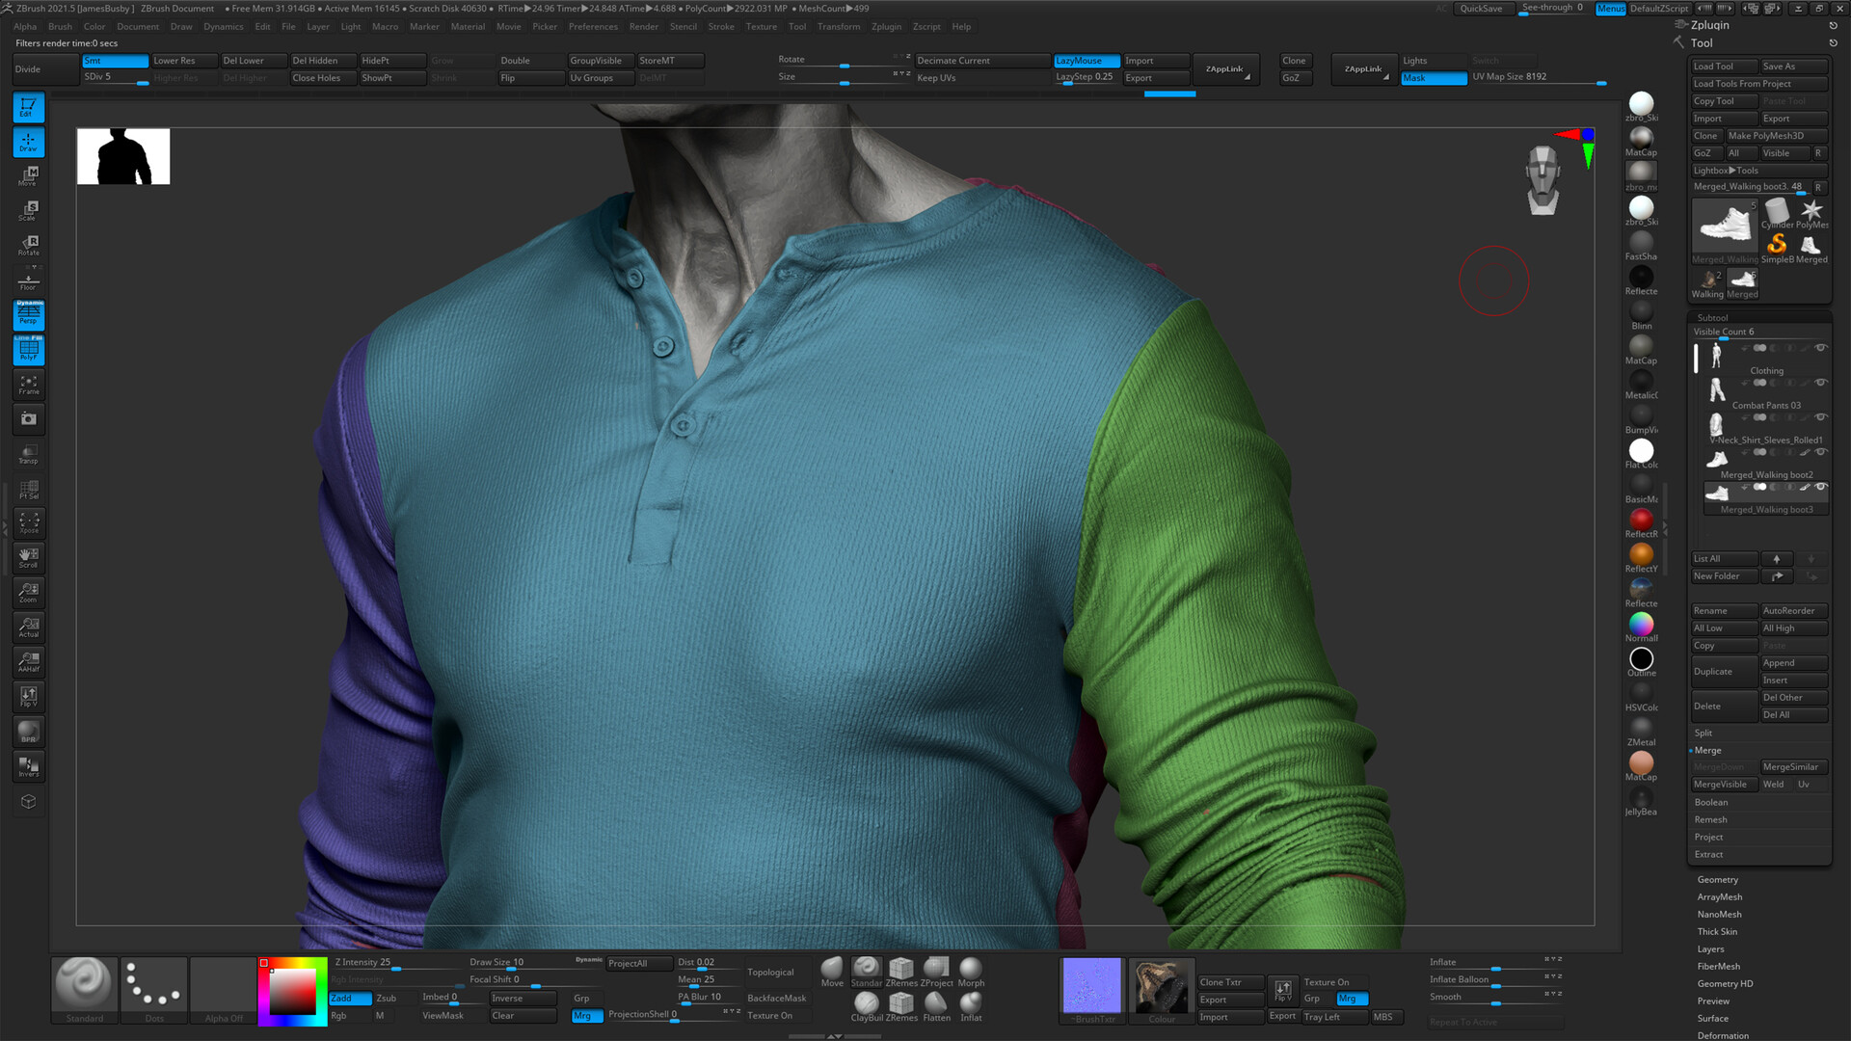
Task: Expand the Geometry section in the Tool palette
Action: pyautogui.click(x=1717, y=879)
